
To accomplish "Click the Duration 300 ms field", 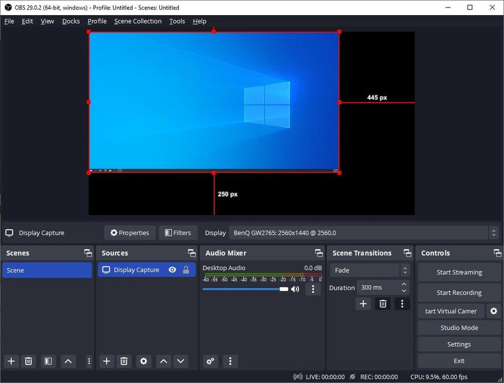I will point(380,288).
